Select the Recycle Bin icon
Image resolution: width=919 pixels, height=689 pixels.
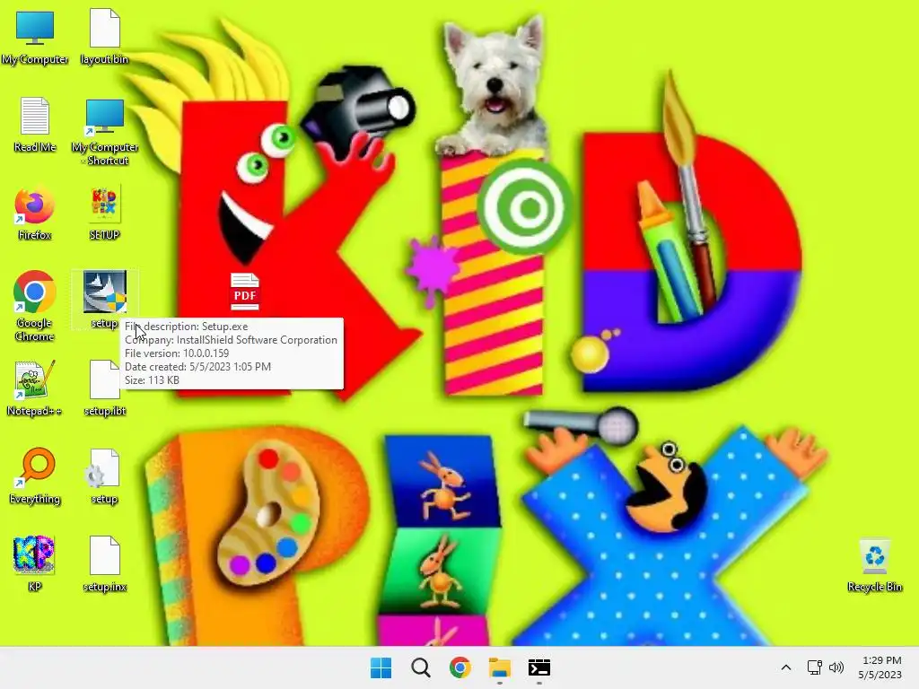point(874,565)
